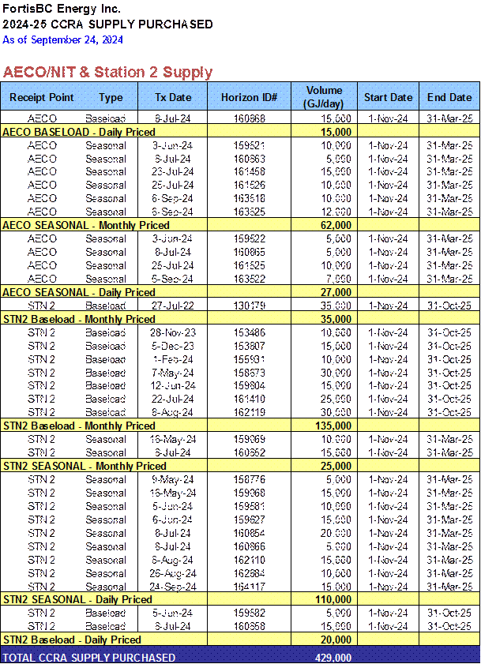This screenshot has height=664, width=481.
Task: Click the Tx Date cell '26-Aug-24'
Action: 173,573
